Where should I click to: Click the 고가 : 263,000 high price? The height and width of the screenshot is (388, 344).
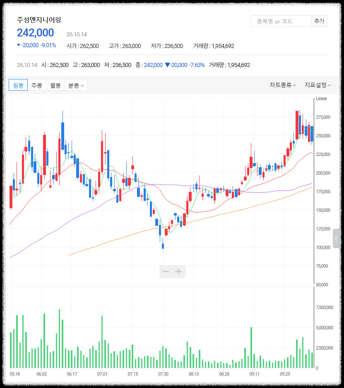125,46
